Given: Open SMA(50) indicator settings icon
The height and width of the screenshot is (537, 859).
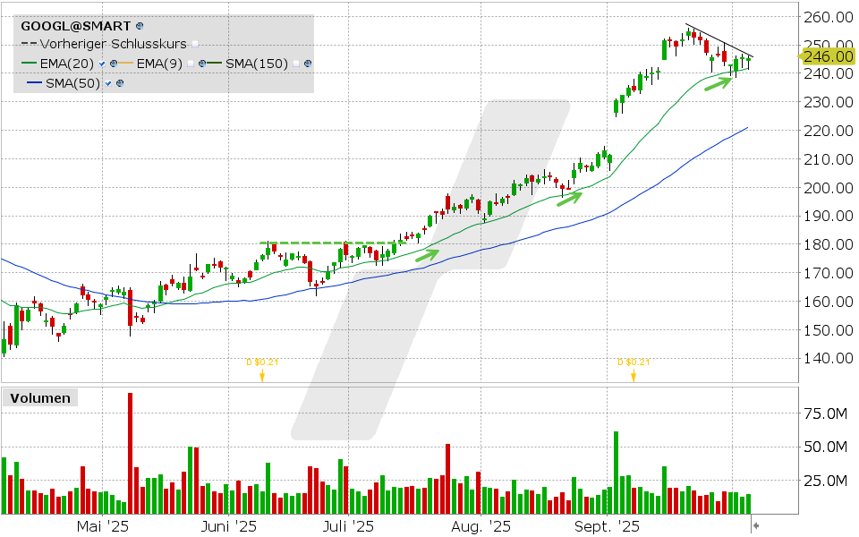Looking at the screenshot, I should coord(119,83).
